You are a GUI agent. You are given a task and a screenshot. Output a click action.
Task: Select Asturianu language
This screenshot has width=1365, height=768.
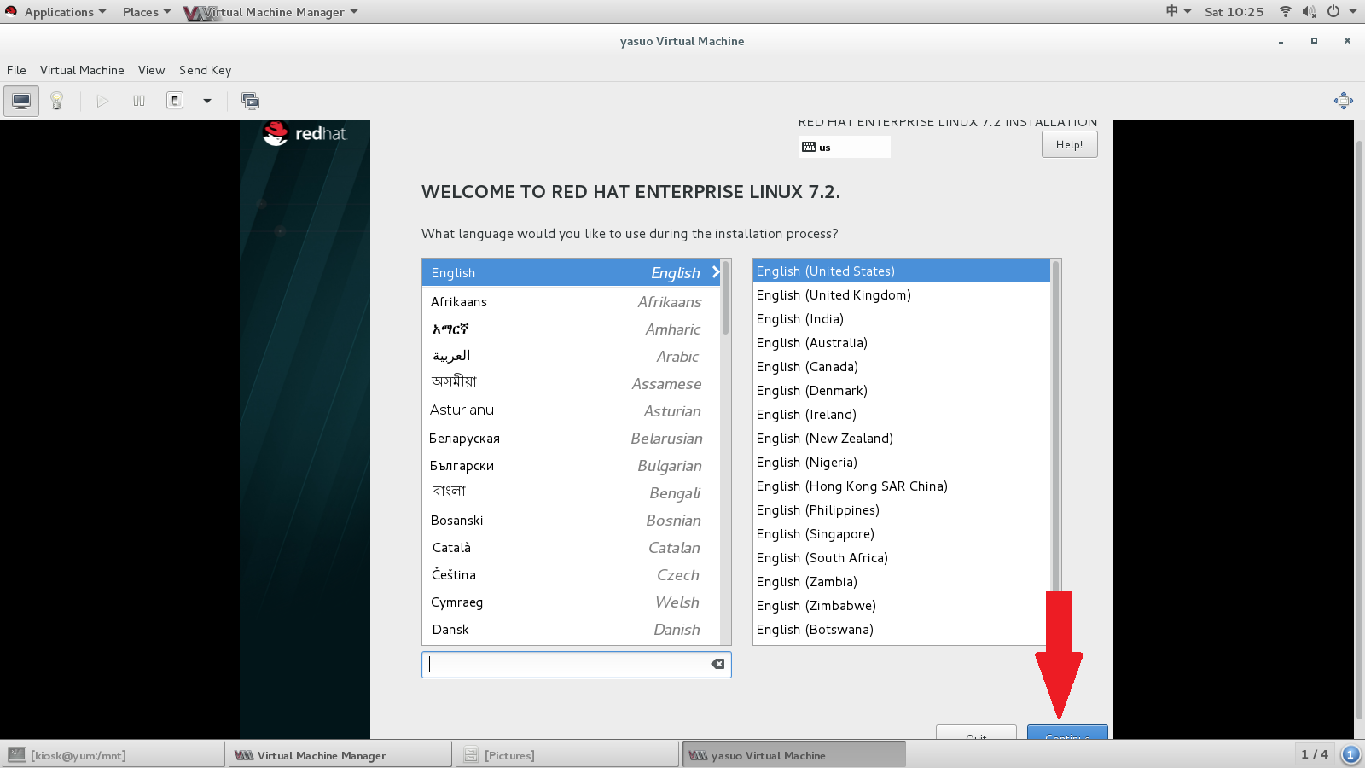tap(571, 411)
